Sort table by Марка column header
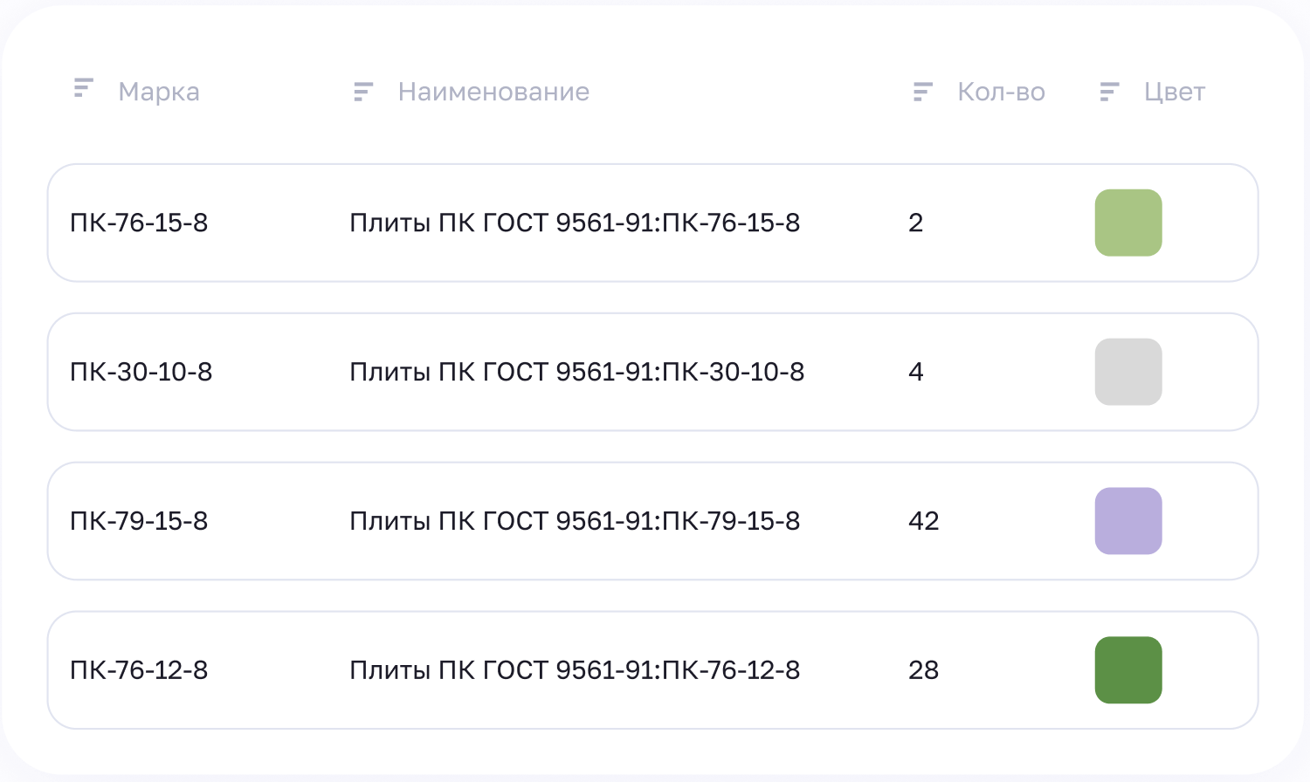 (x=159, y=92)
